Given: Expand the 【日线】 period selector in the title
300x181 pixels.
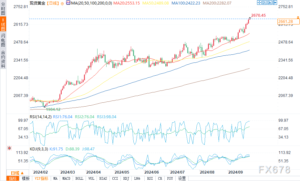Looking at the screenshot, I should pos(53,3).
